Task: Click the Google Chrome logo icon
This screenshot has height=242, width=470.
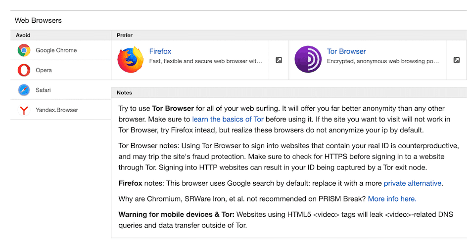Action: (x=24, y=50)
